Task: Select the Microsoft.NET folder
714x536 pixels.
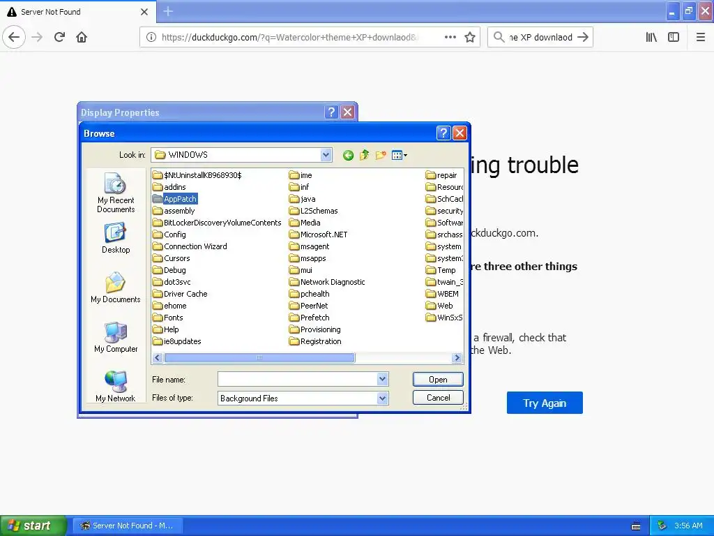Action: click(318, 234)
